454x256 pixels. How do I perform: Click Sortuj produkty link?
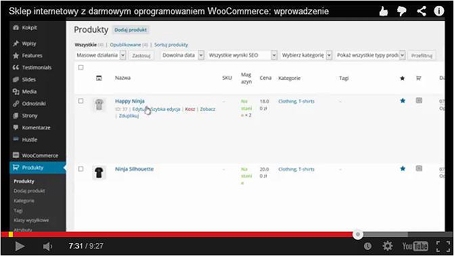point(171,45)
